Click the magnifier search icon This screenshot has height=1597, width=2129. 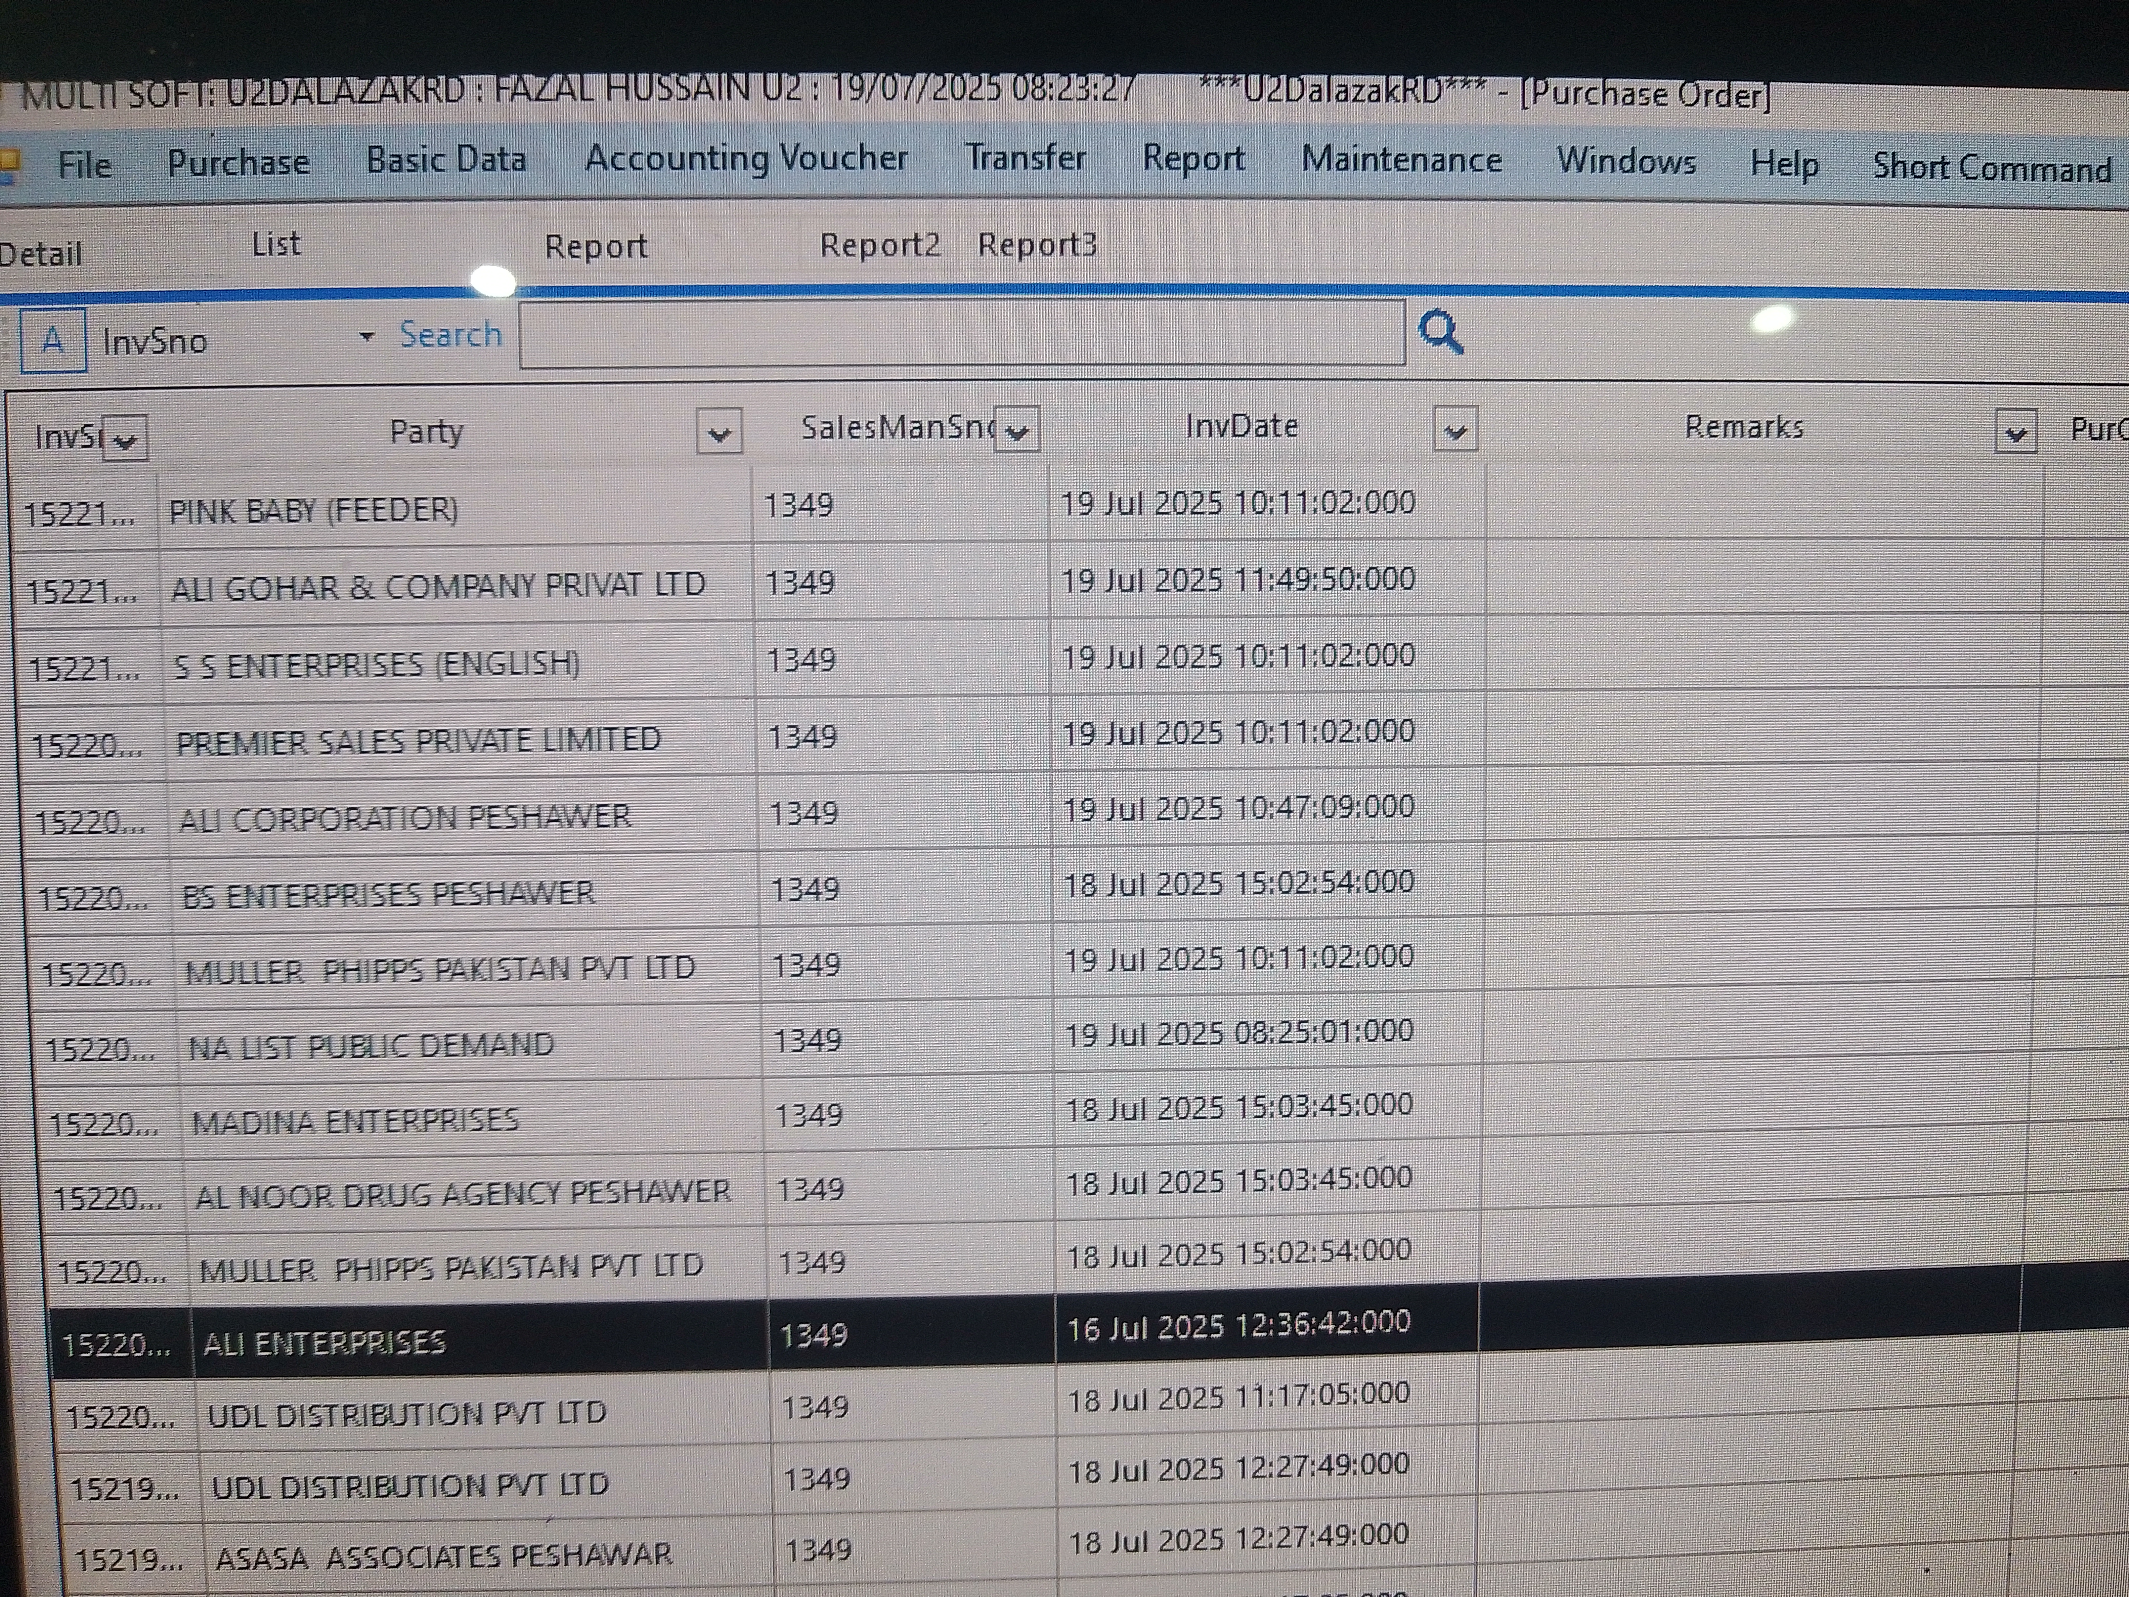click(x=1441, y=333)
